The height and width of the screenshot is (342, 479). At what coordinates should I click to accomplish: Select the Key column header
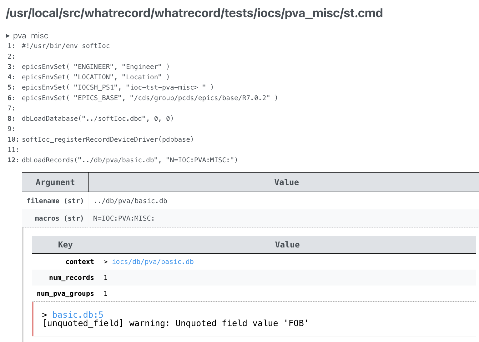pos(65,245)
